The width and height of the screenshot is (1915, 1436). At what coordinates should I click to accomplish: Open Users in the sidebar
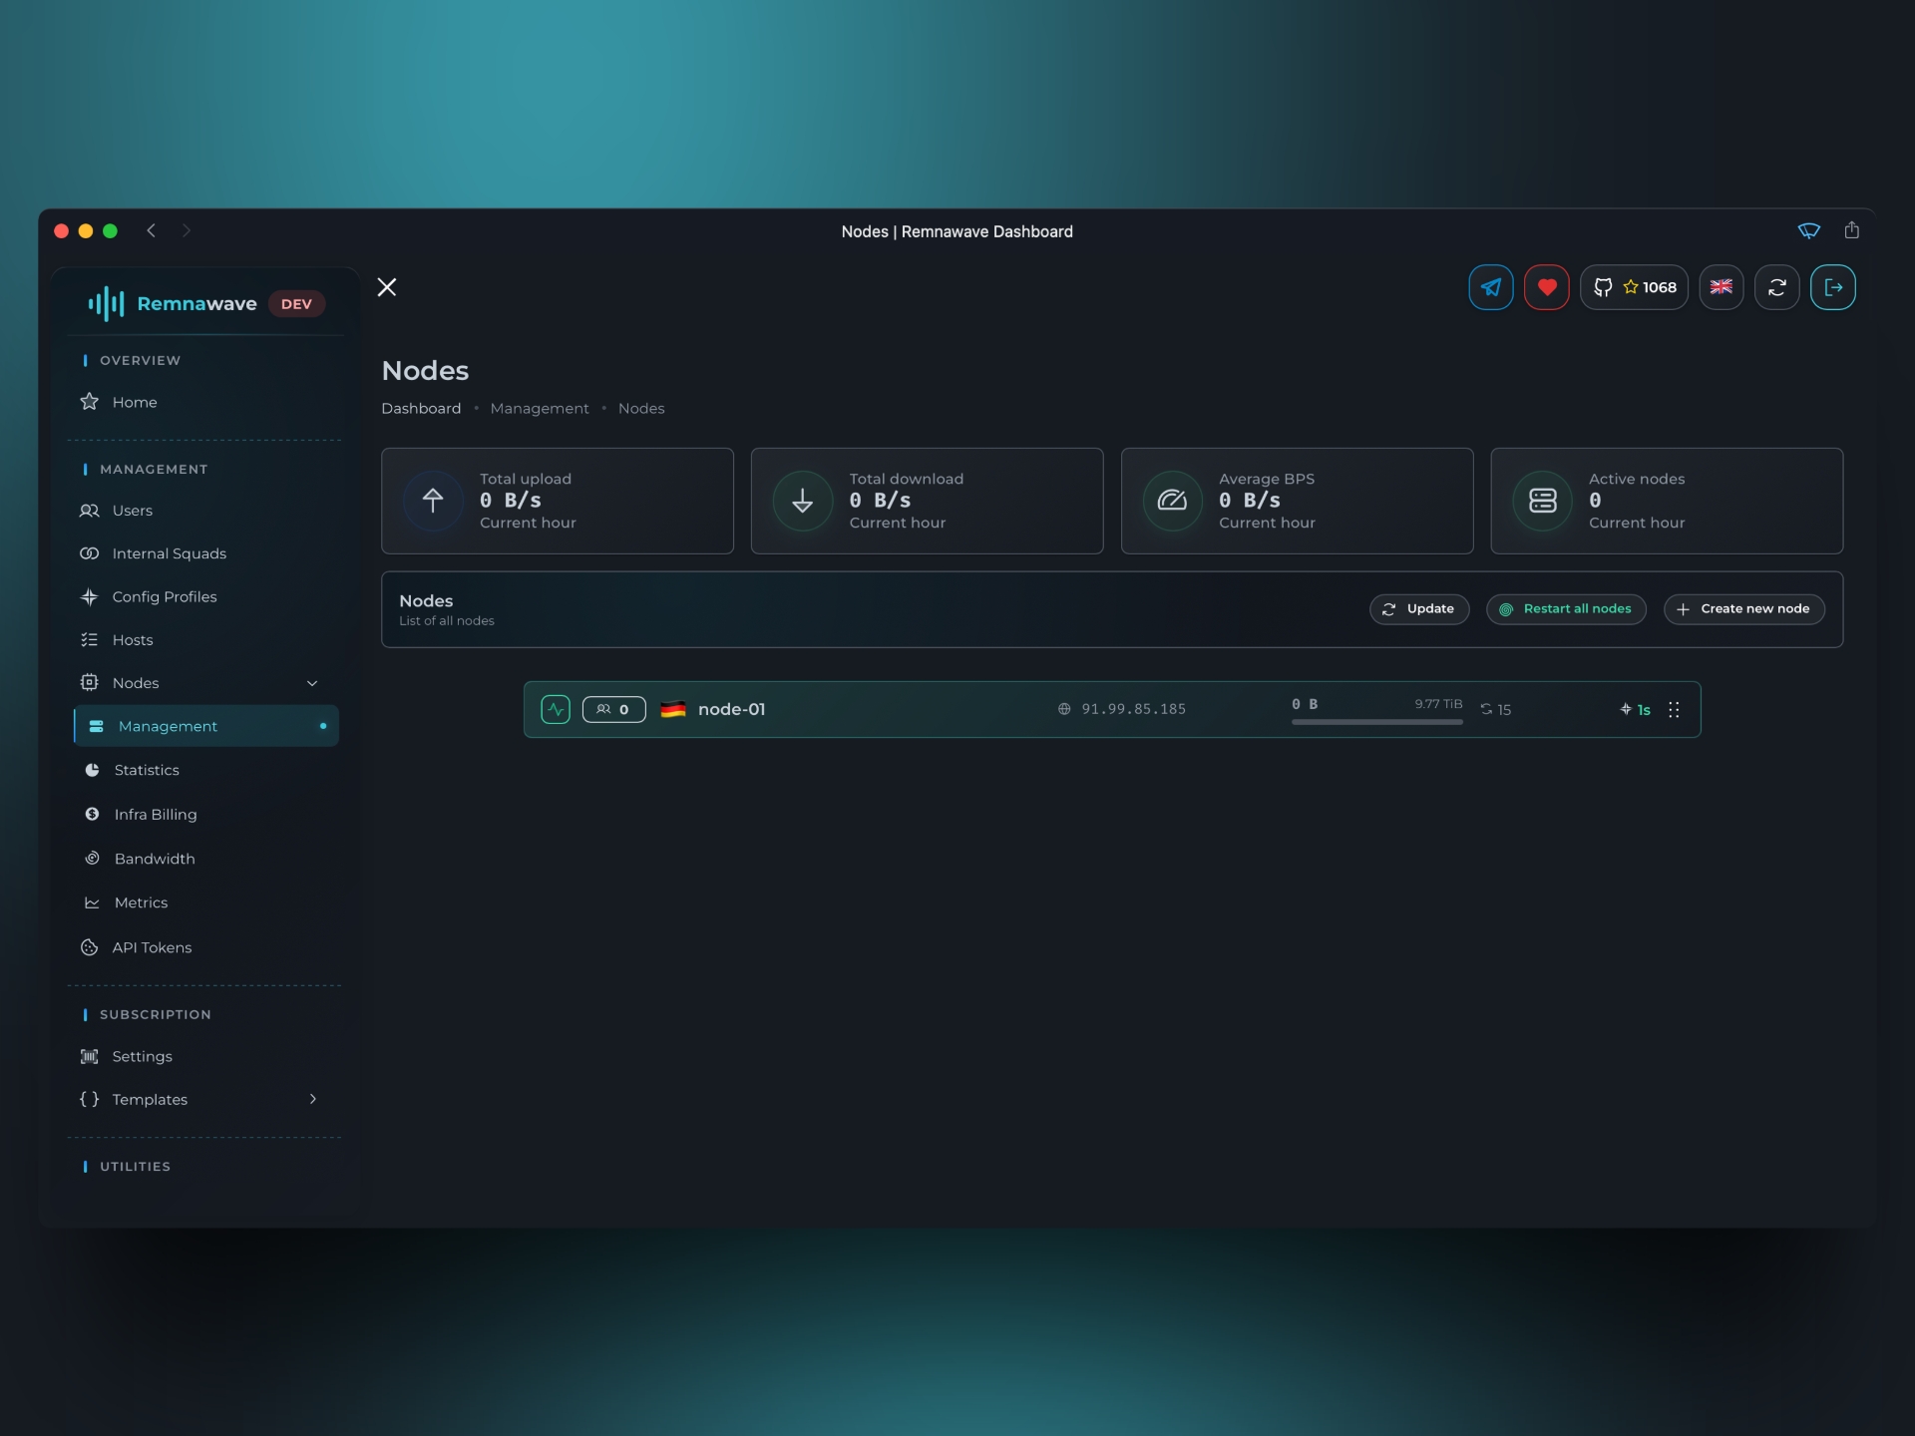coord(133,511)
